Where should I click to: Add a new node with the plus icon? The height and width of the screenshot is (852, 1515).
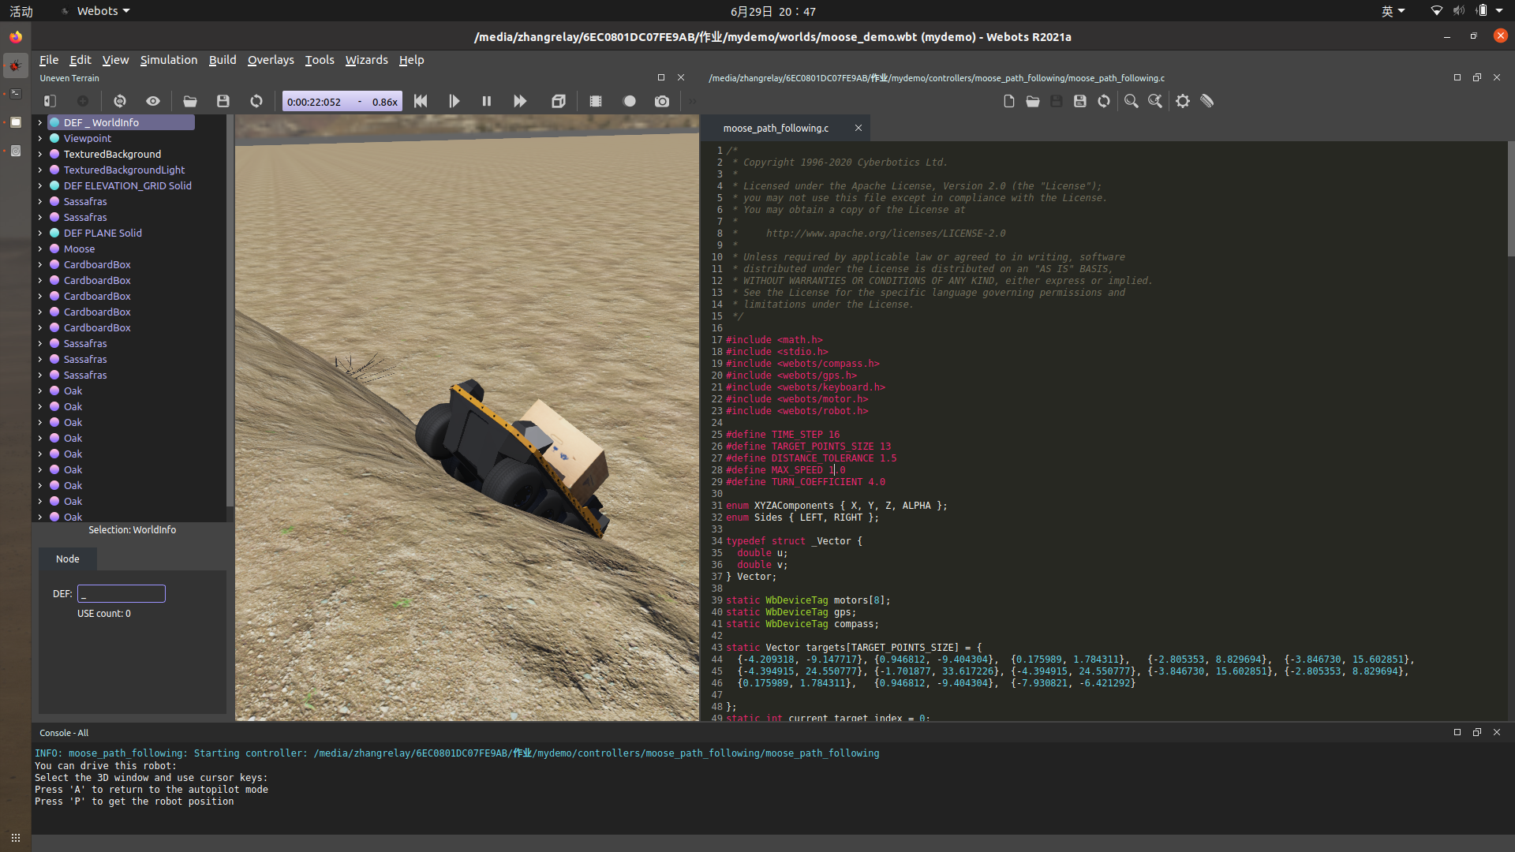pos(83,101)
